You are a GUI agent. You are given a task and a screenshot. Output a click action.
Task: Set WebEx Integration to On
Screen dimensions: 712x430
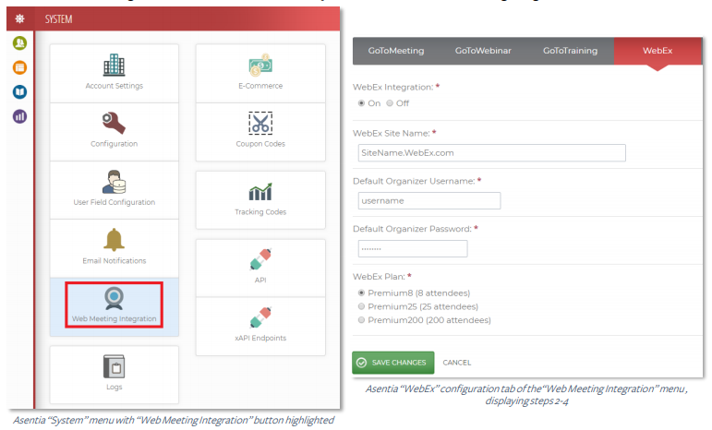[361, 103]
